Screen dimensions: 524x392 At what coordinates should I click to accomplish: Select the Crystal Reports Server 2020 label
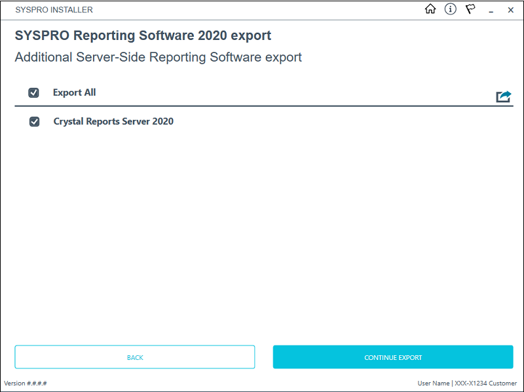pos(113,121)
